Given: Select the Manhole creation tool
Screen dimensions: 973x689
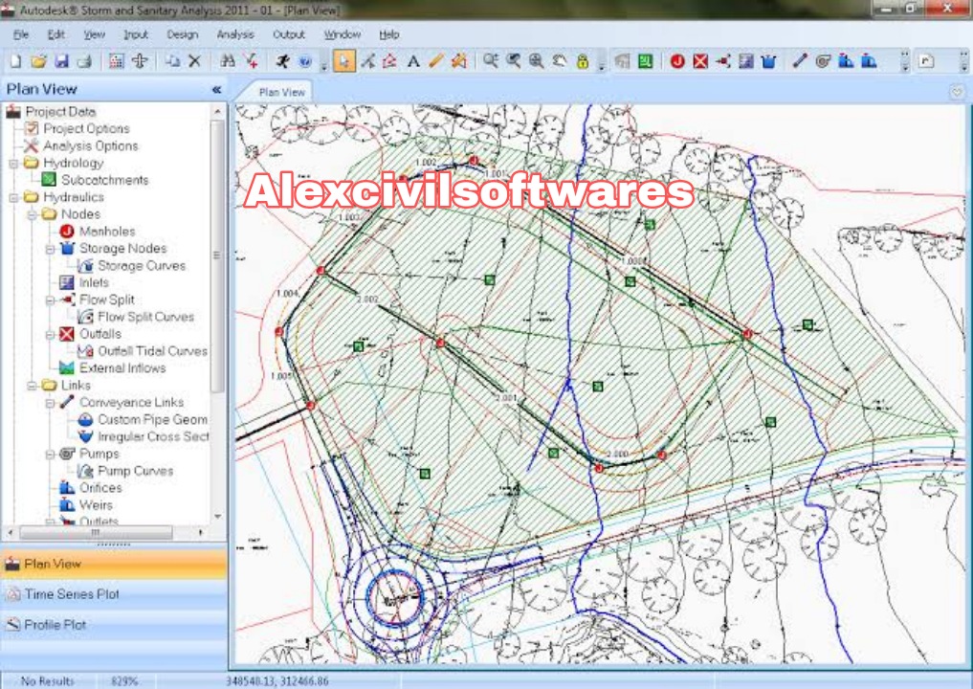Looking at the screenshot, I should click(676, 59).
